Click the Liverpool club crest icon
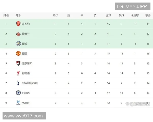153x122 pixels. (x=18, y=73)
